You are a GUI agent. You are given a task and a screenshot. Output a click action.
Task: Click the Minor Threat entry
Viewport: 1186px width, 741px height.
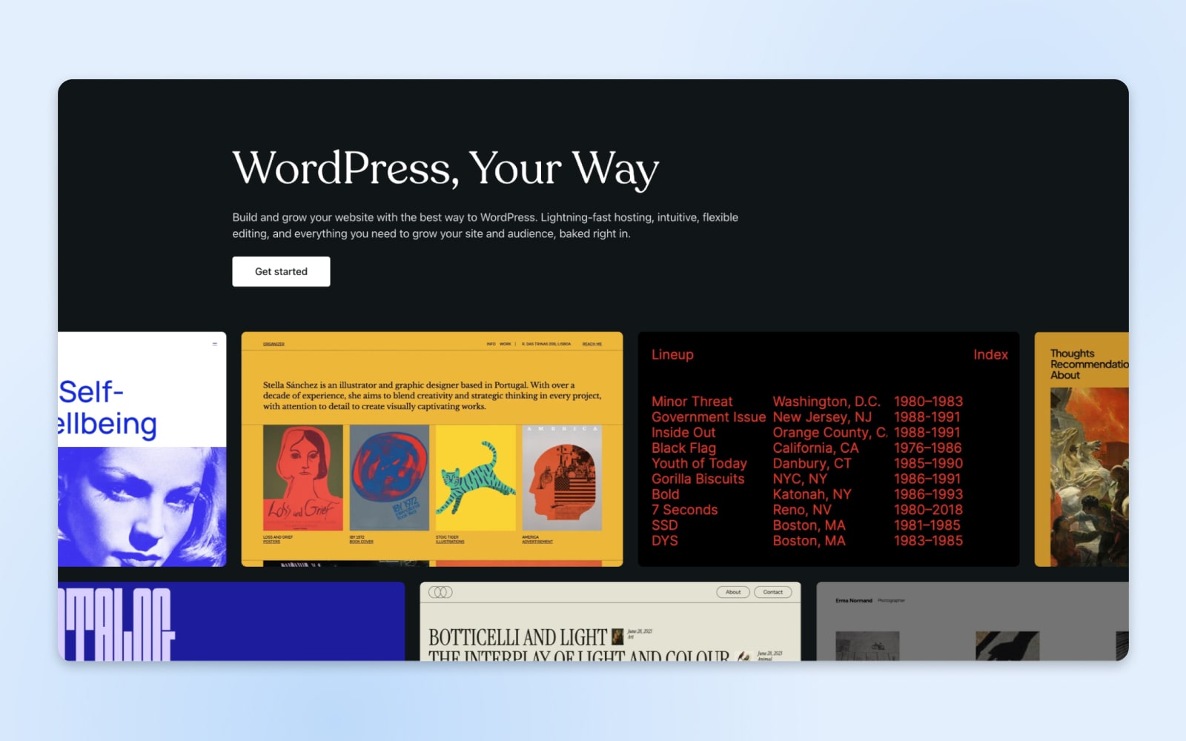point(692,401)
